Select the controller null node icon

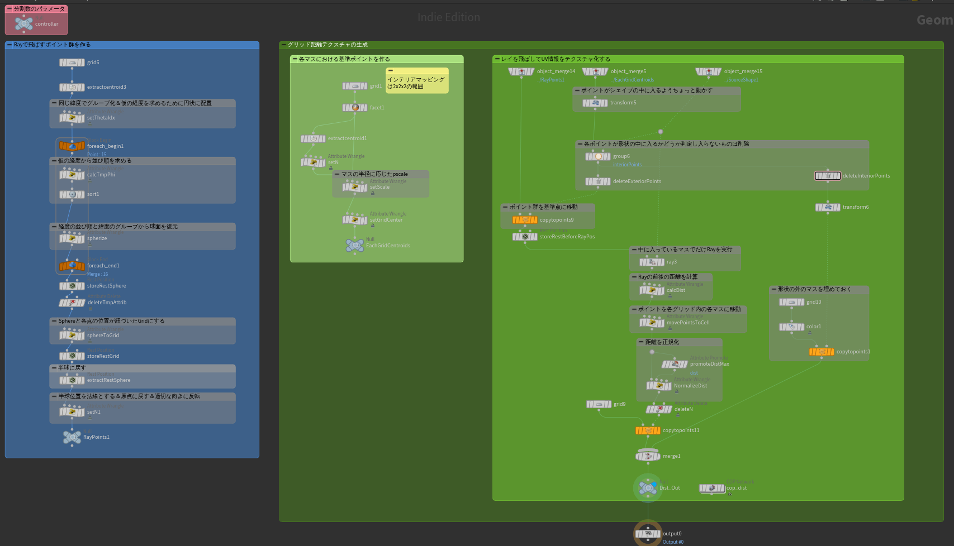click(23, 23)
